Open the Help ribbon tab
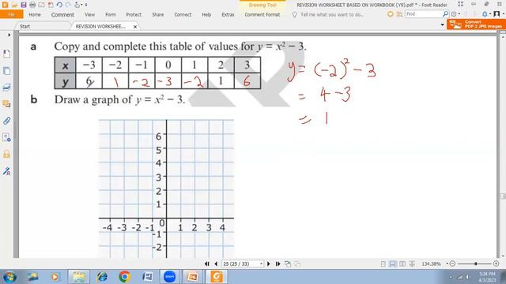Screen dimensions: 506x284 point(206,14)
